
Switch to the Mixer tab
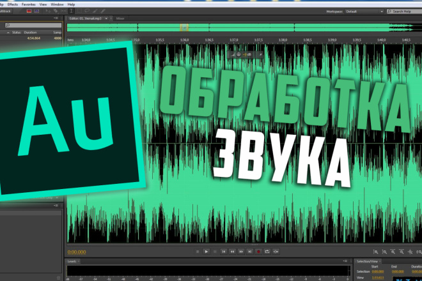click(120, 19)
